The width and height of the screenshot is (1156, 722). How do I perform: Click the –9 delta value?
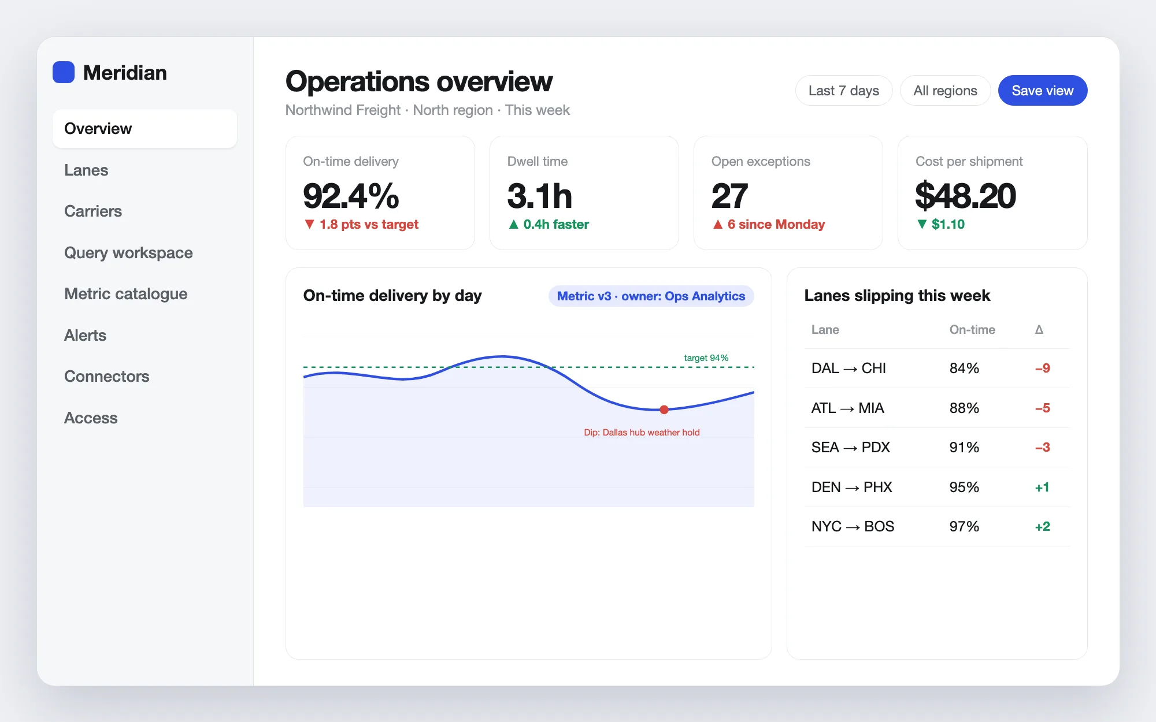pos(1042,368)
